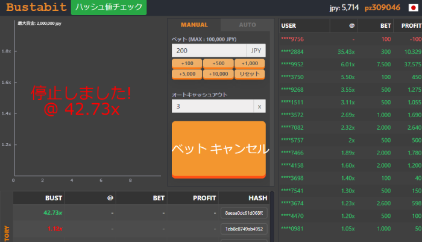Switch to the AUTO tab
The height and width of the screenshot is (242, 422).
pyautogui.click(x=247, y=25)
